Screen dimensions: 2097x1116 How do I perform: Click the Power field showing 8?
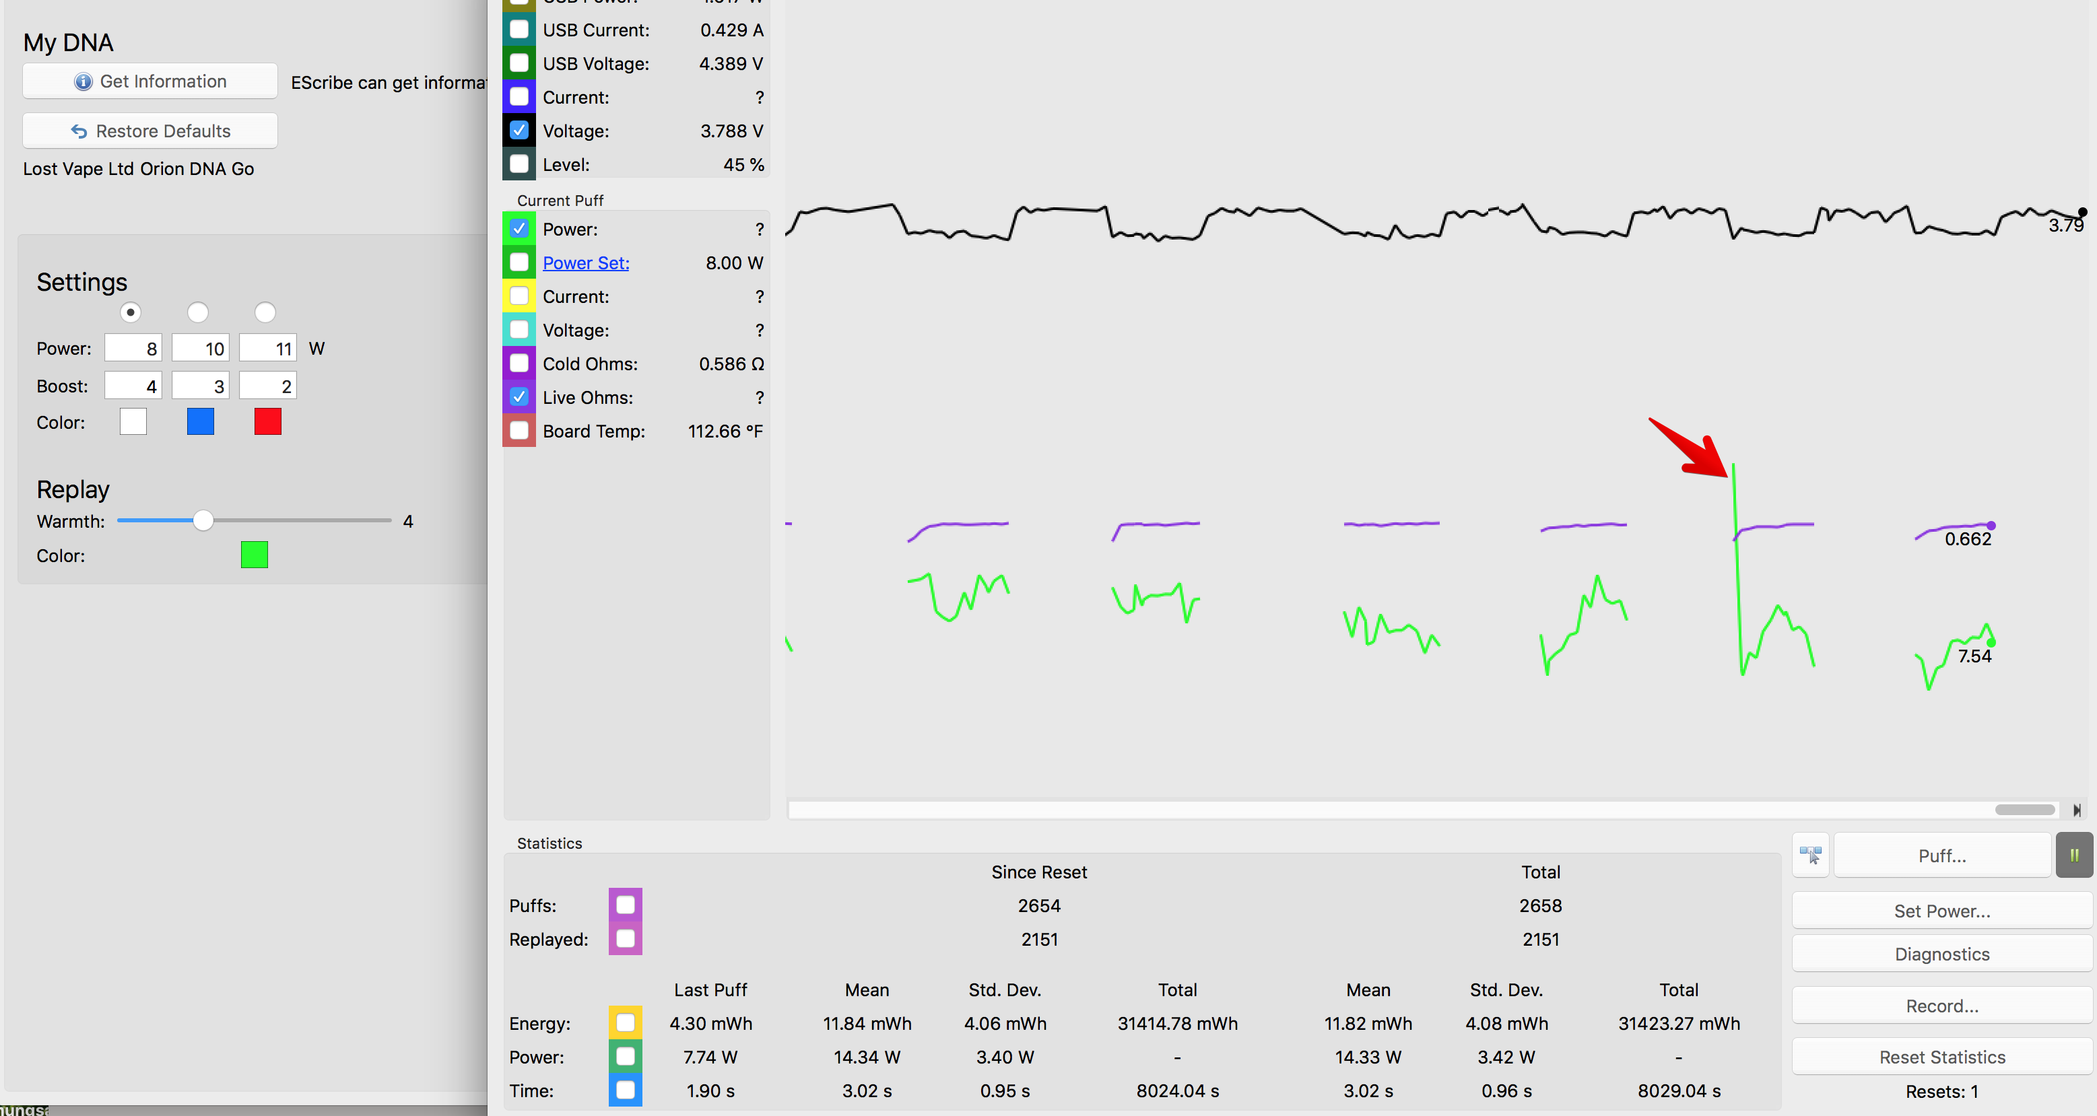[133, 348]
